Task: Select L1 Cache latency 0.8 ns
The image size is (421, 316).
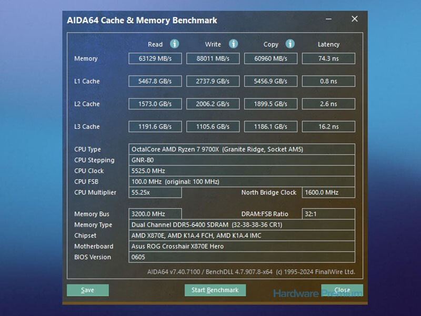Action: tap(328, 81)
